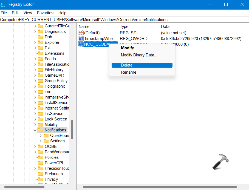Open the Favorites menu

[x=45, y=13]
